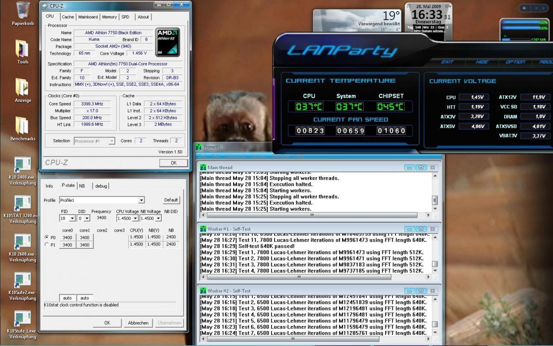Click the first auto button in K10stat
The height and width of the screenshot is (346, 553).
[x=68, y=298]
